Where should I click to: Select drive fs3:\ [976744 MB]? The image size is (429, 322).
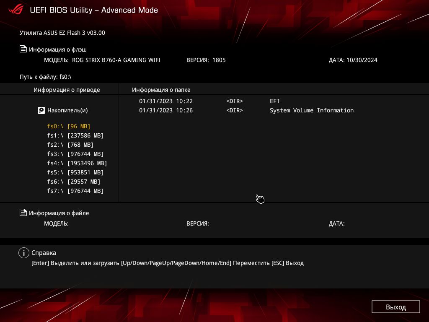[75, 154]
